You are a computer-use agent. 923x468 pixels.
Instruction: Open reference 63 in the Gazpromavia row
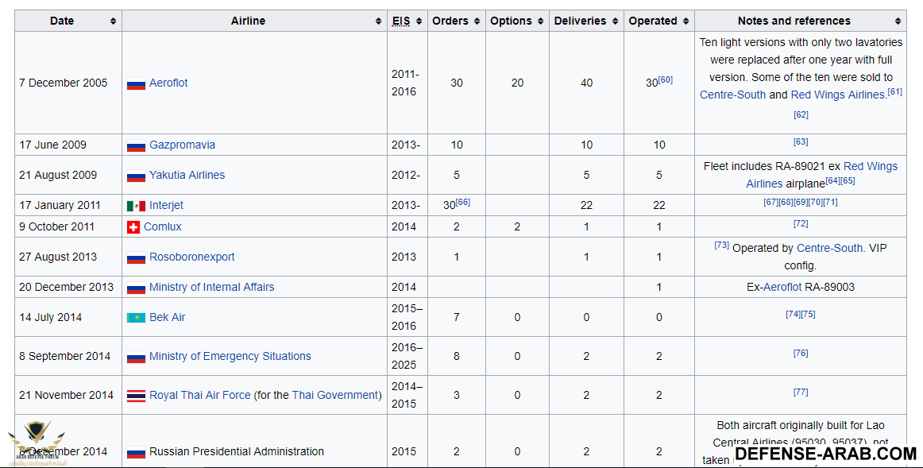(x=800, y=142)
